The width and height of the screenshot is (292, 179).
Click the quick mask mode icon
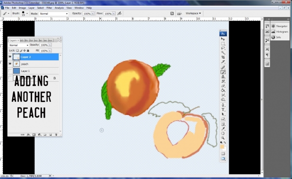point(223,154)
